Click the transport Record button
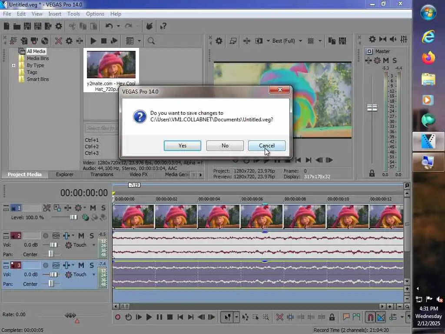The image size is (445, 334). point(118,317)
